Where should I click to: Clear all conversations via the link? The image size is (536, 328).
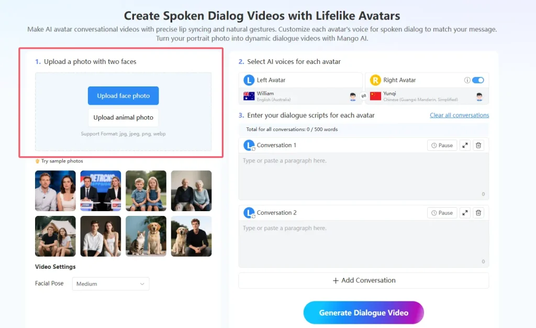click(459, 115)
